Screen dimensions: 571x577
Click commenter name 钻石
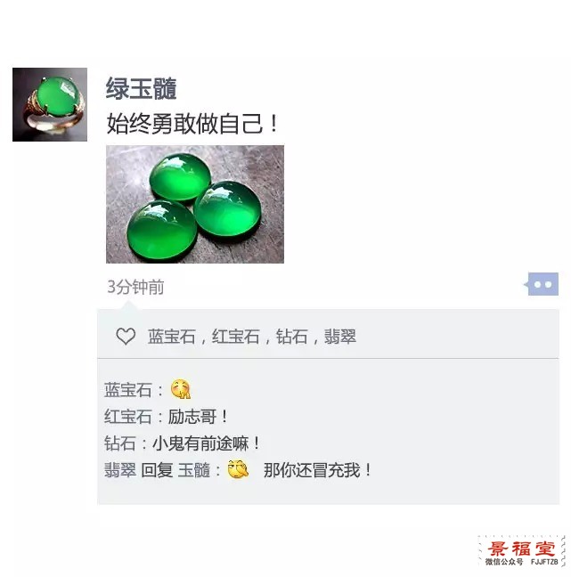120,443
